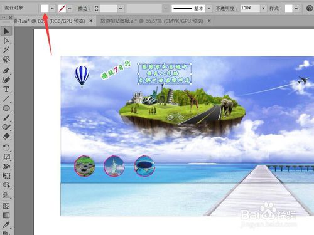Click the stroke swatch with red slash
This screenshot has width=314, height=235.
click(x=62, y=8)
